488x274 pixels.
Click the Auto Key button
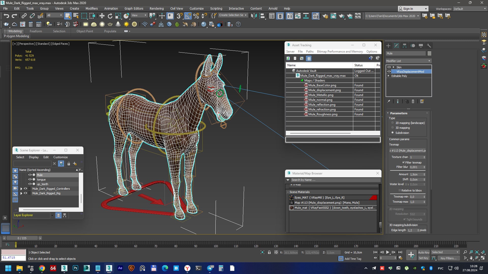tap(424, 252)
